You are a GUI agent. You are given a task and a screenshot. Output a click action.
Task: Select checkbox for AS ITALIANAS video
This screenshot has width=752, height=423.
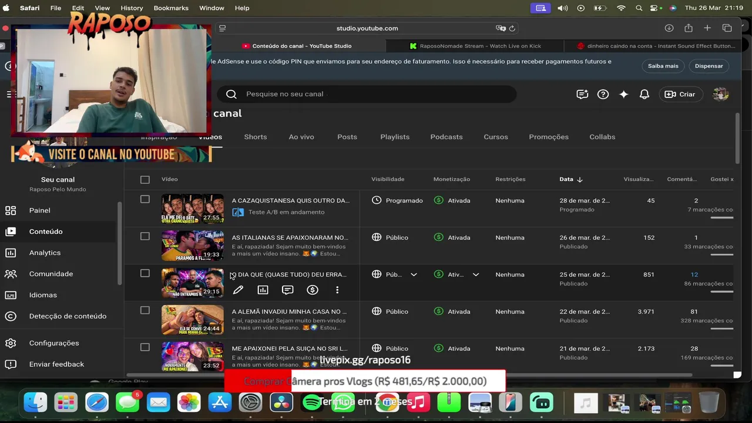point(145,236)
